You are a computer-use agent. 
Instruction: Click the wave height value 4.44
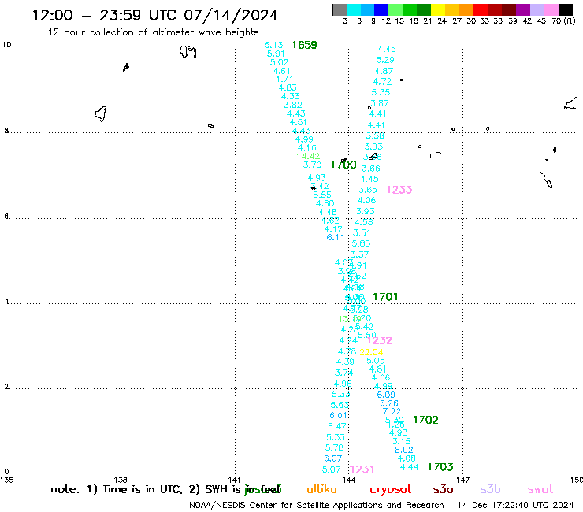410,467
